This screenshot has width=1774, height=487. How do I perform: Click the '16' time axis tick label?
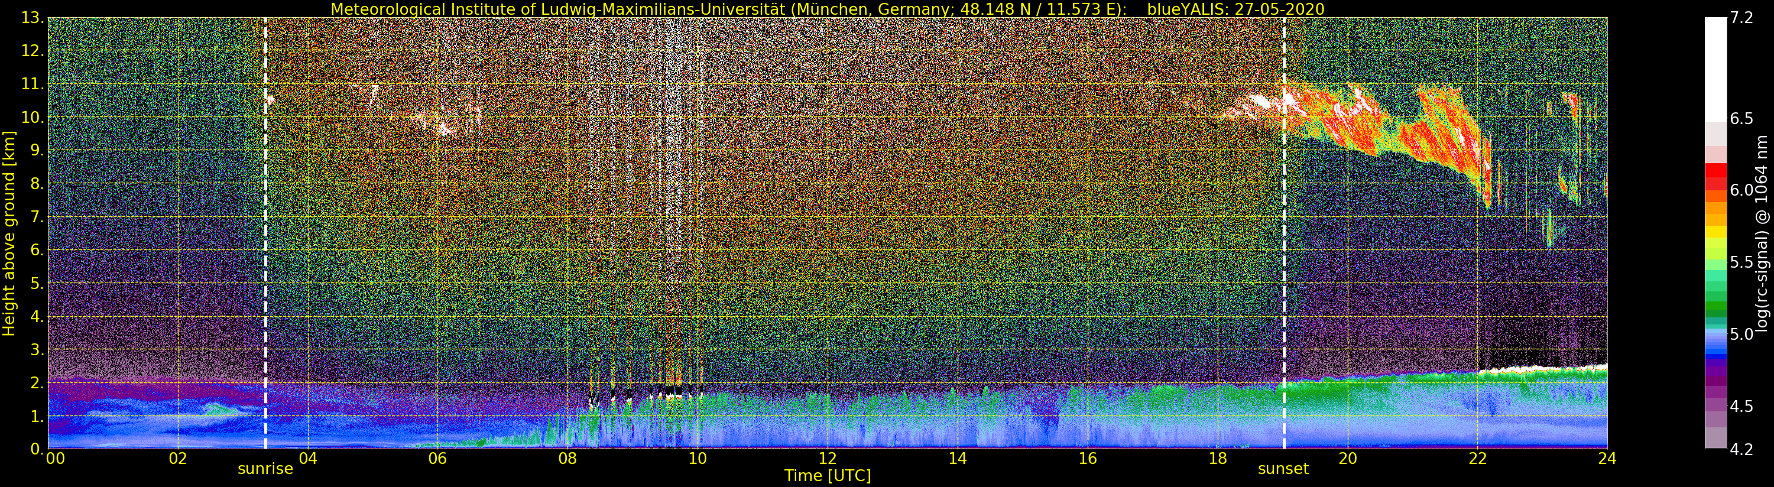click(x=1088, y=459)
